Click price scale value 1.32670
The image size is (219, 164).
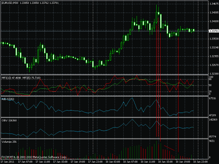pos(214,65)
